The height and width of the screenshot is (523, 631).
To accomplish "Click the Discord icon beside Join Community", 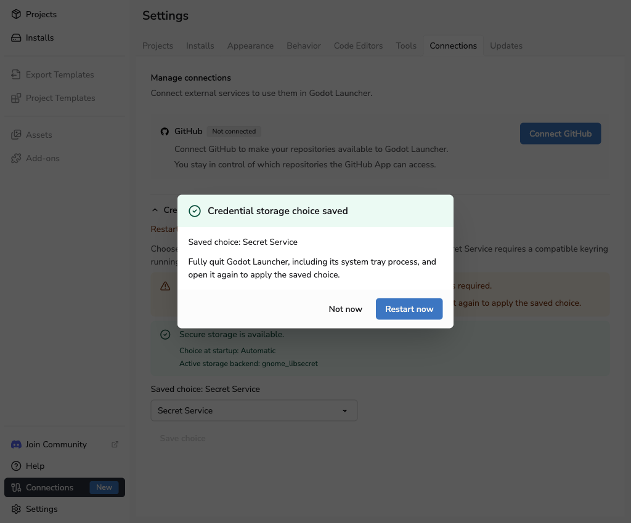I will point(16,444).
